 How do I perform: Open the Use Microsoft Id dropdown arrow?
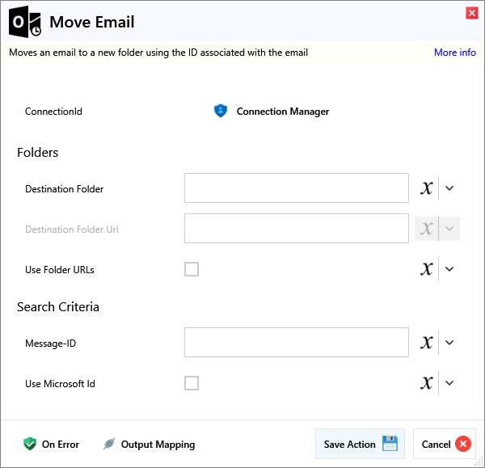click(450, 383)
